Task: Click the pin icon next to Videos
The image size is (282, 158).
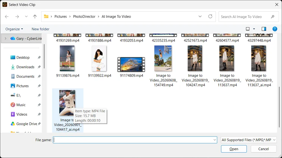Action: point(39,114)
